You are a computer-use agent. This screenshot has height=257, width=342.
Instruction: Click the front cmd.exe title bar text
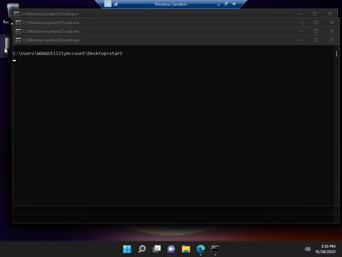coord(51,40)
